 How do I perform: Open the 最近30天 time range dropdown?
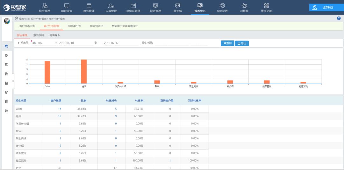(44, 43)
